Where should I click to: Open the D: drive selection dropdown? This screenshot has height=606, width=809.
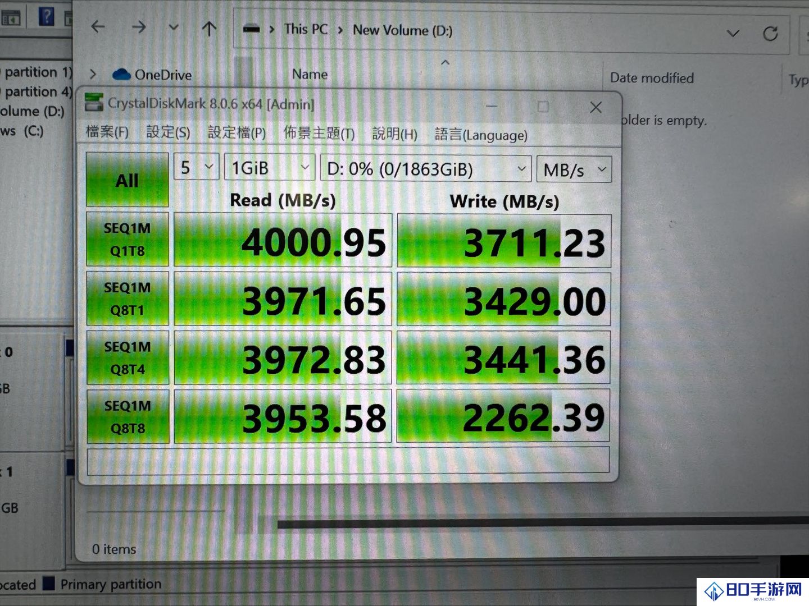coord(426,168)
